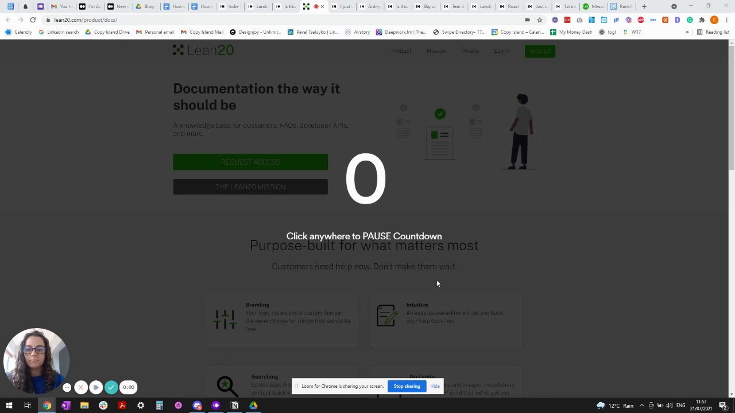The width and height of the screenshot is (735, 413).
Task: Click the Lean20 logo
Action: pos(203,50)
